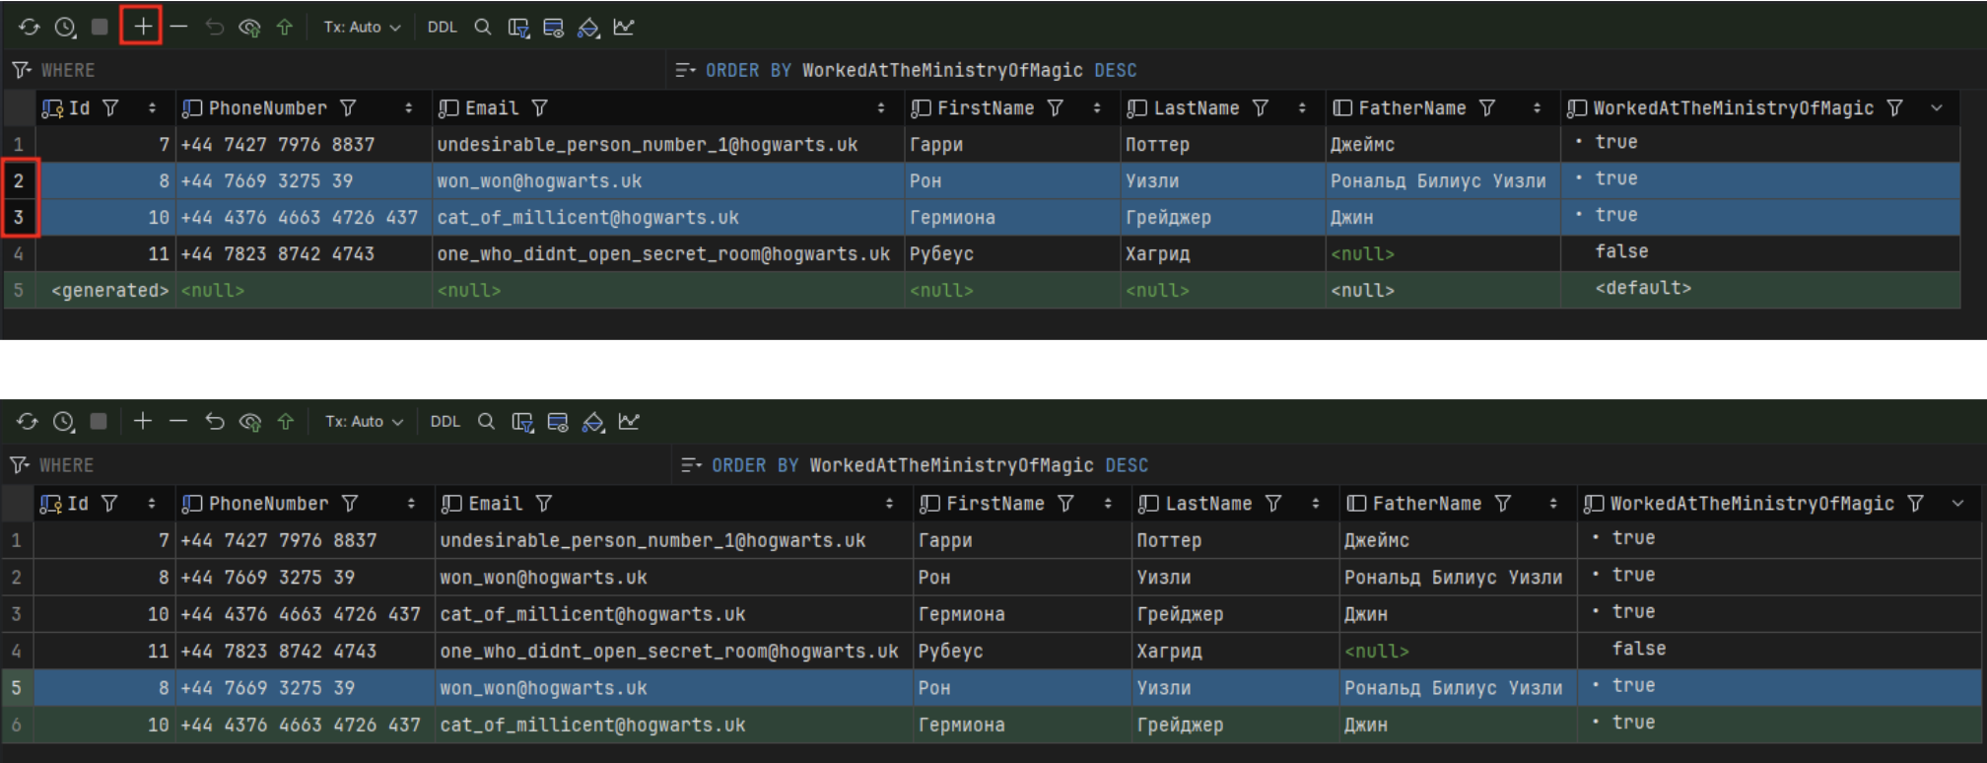
Task: Submit changes with green up arrow, top toolbar
Action: pos(285,28)
